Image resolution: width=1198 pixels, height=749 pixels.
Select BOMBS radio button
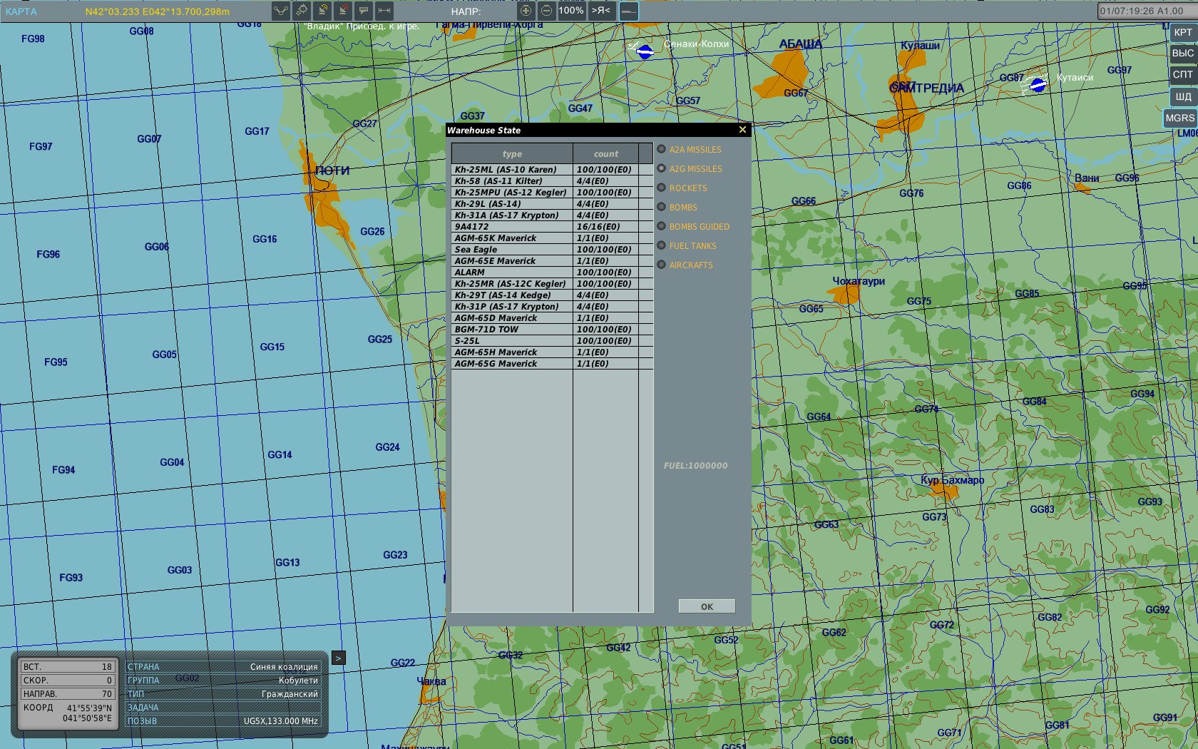click(661, 207)
